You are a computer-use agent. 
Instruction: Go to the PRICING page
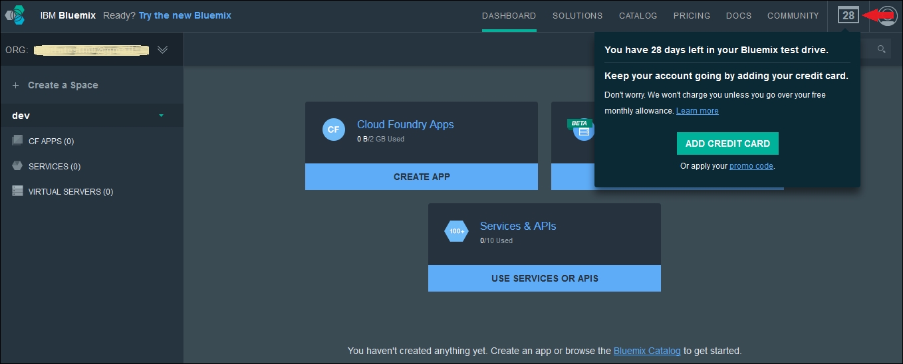(692, 15)
